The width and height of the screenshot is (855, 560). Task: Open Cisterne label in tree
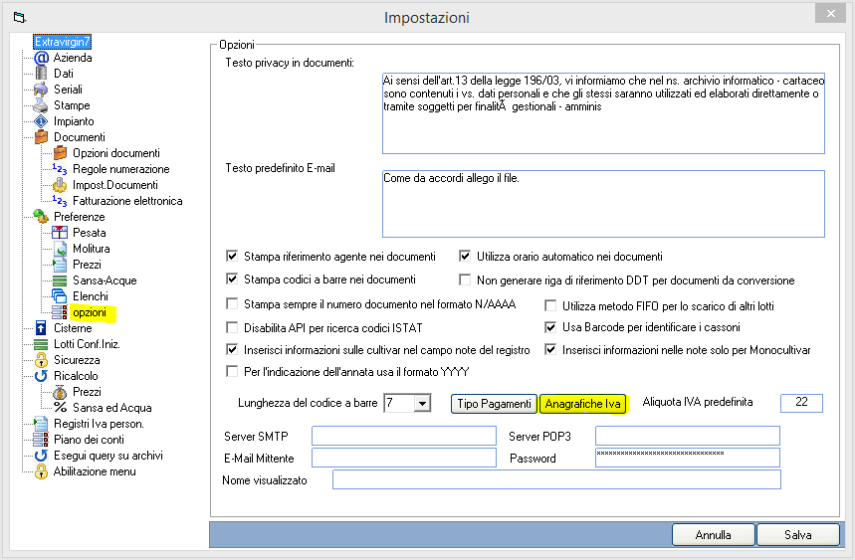pos(73,328)
